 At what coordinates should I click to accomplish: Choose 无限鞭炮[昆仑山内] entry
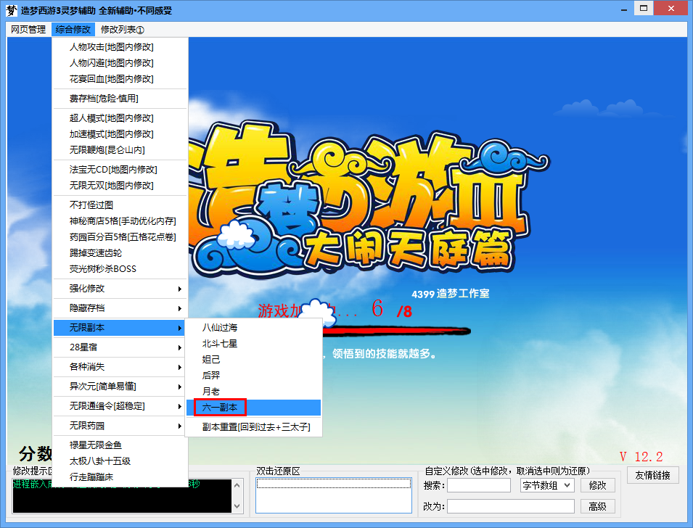pos(120,150)
